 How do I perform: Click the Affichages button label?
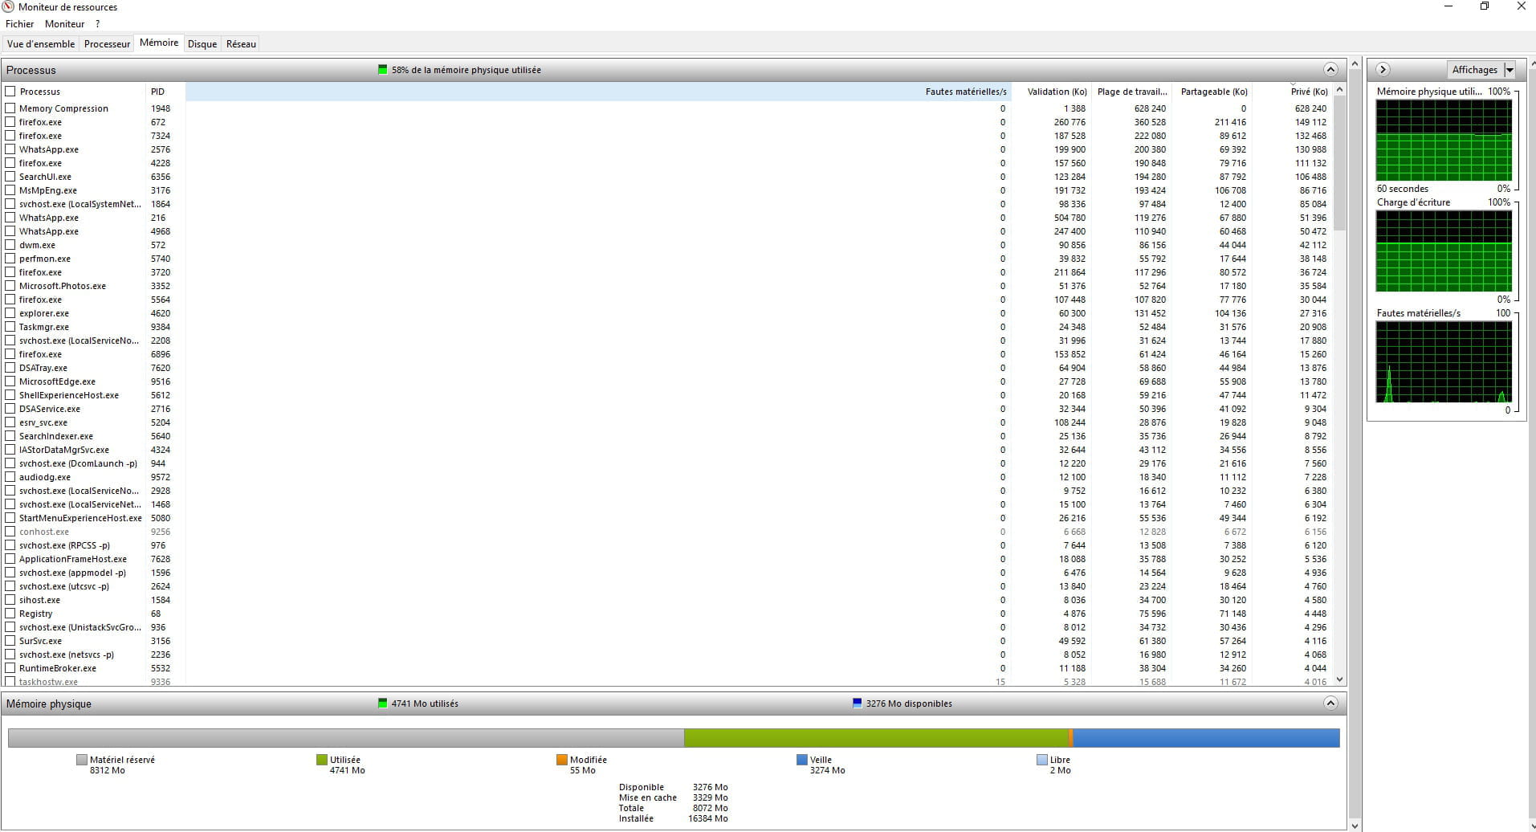pyautogui.click(x=1475, y=70)
